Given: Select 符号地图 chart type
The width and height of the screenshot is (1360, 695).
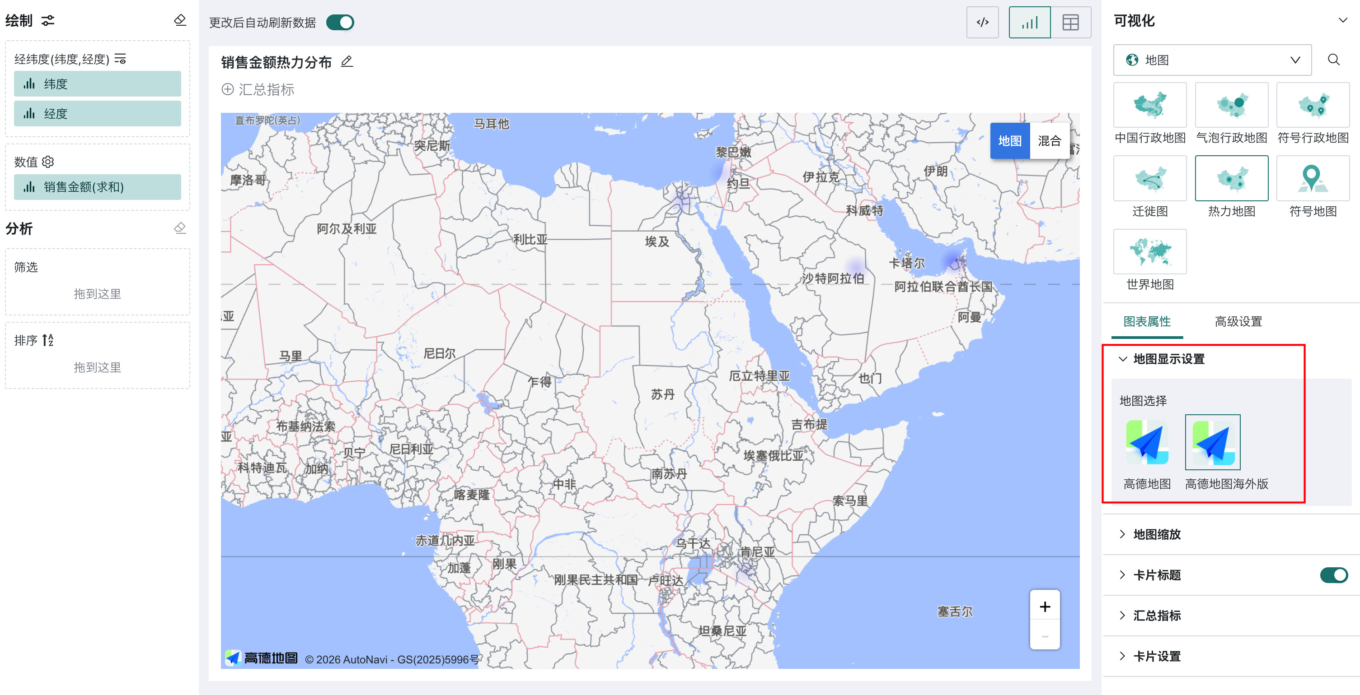Looking at the screenshot, I should [x=1313, y=178].
